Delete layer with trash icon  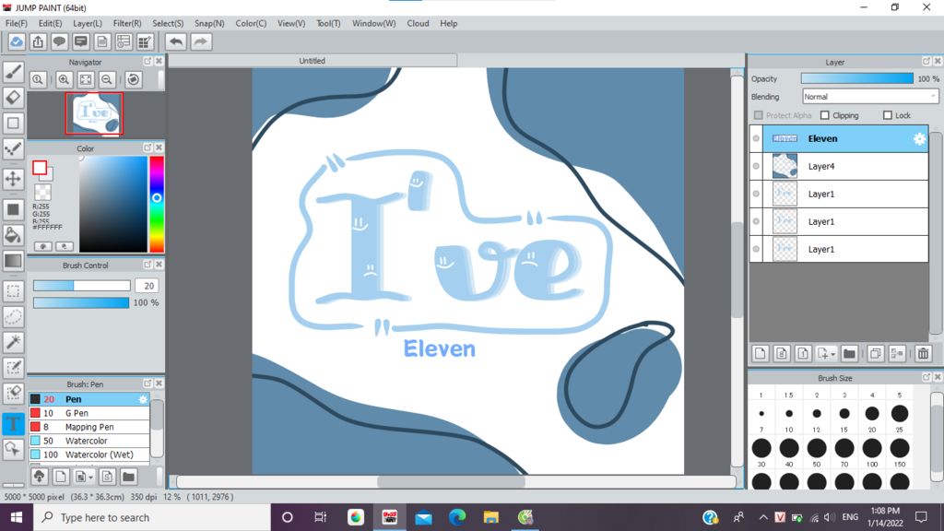click(923, 354)
